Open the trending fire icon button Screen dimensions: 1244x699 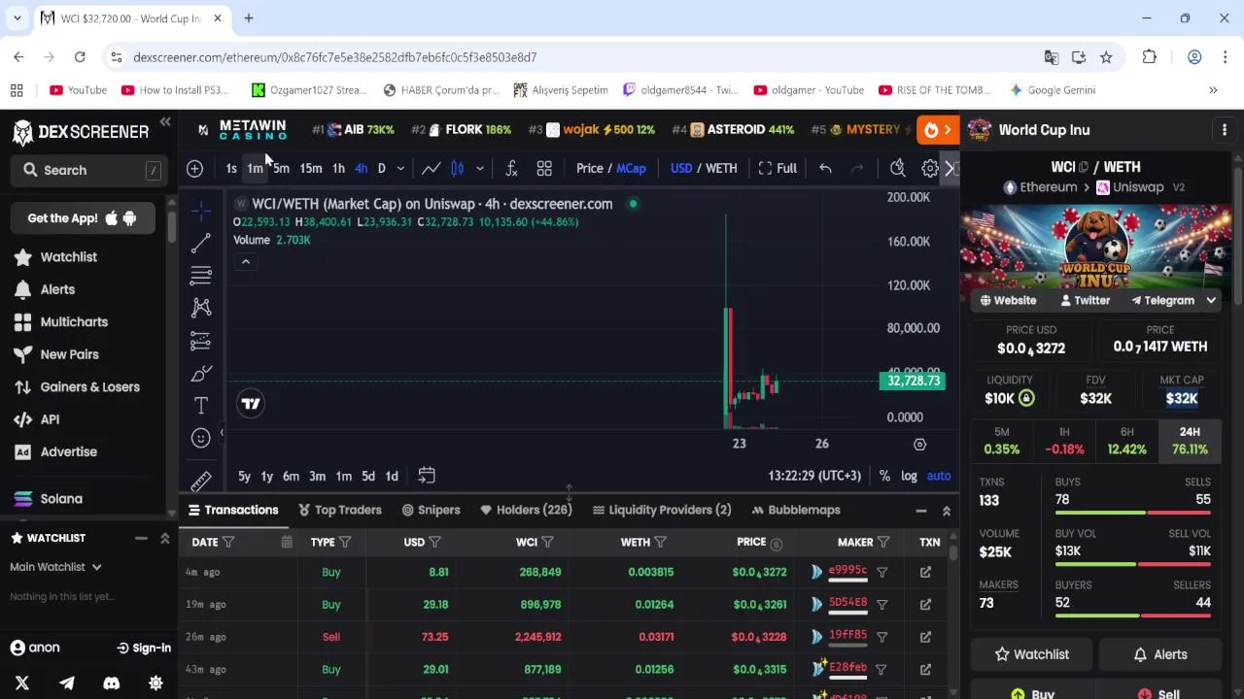938,130
